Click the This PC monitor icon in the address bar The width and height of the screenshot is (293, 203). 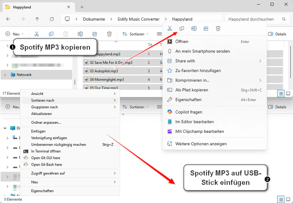click(x=67, y=19)
